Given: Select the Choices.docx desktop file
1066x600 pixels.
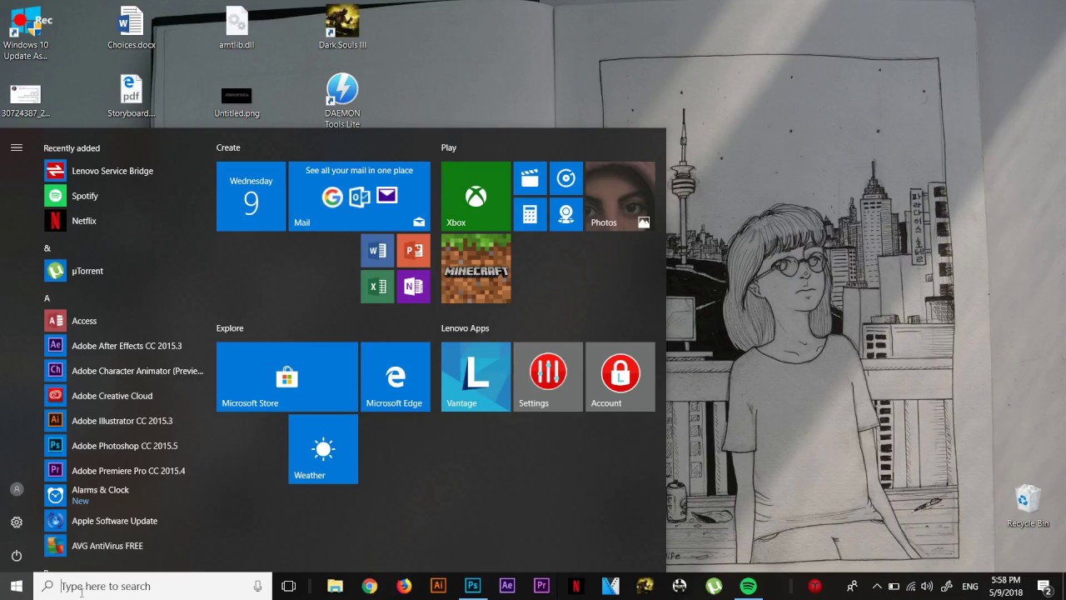Looking at the screenshot, I should tap(132, 28).
